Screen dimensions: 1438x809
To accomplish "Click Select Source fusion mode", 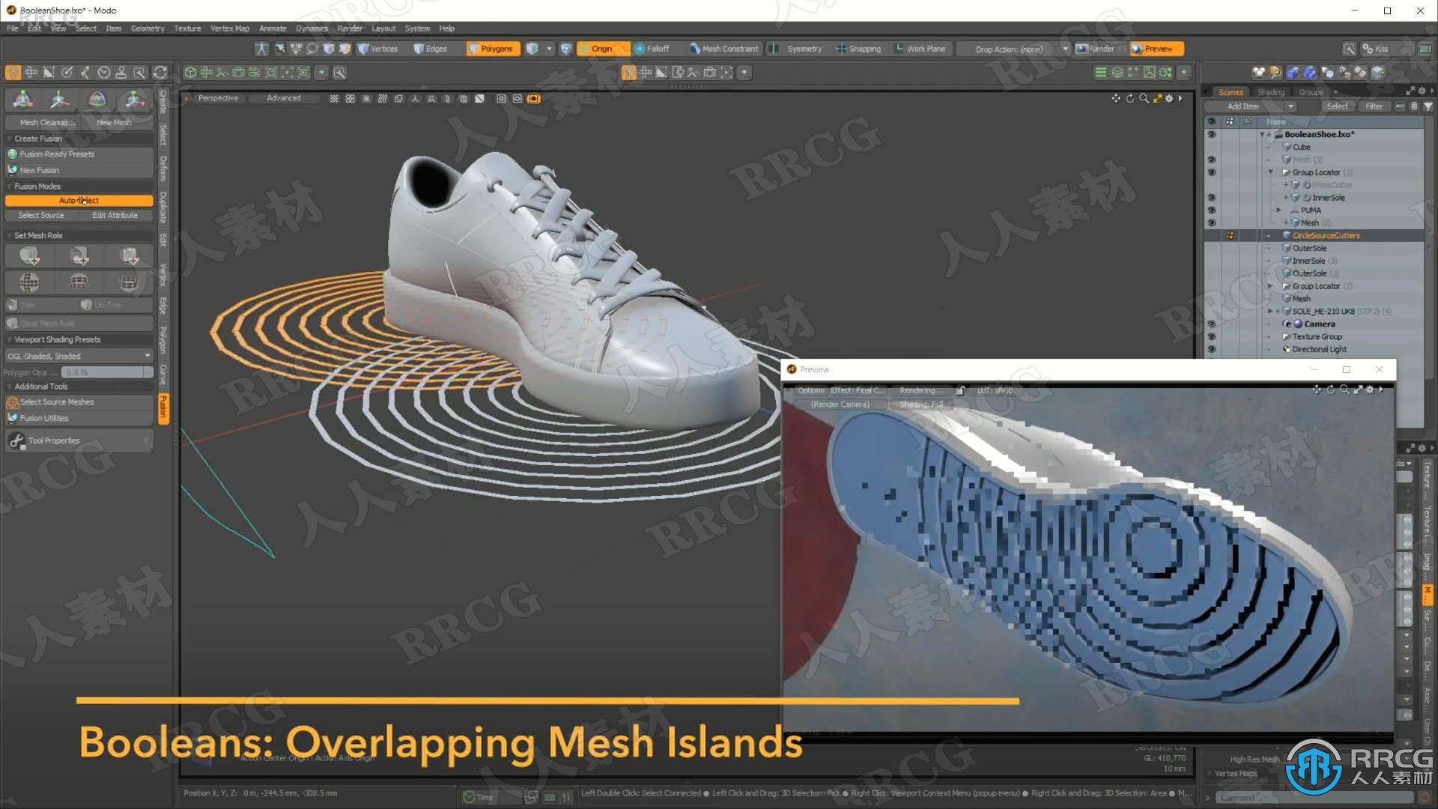I will pos(41,216).
